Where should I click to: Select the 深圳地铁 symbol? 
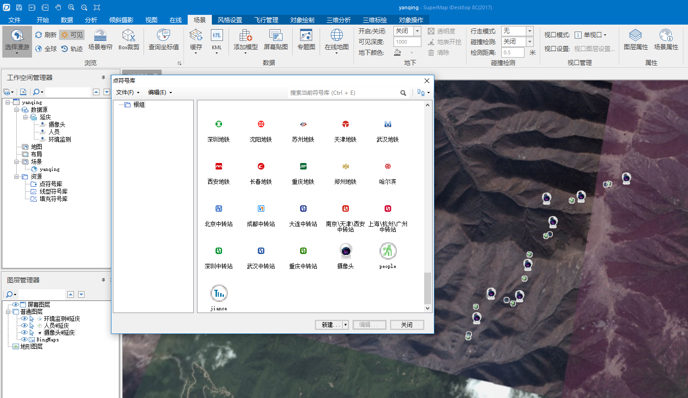coord(219,131)
